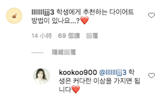164x100 pixels.
Task: Open the llllllljjj3 round yellow profile picture
Action: (14, 16)
